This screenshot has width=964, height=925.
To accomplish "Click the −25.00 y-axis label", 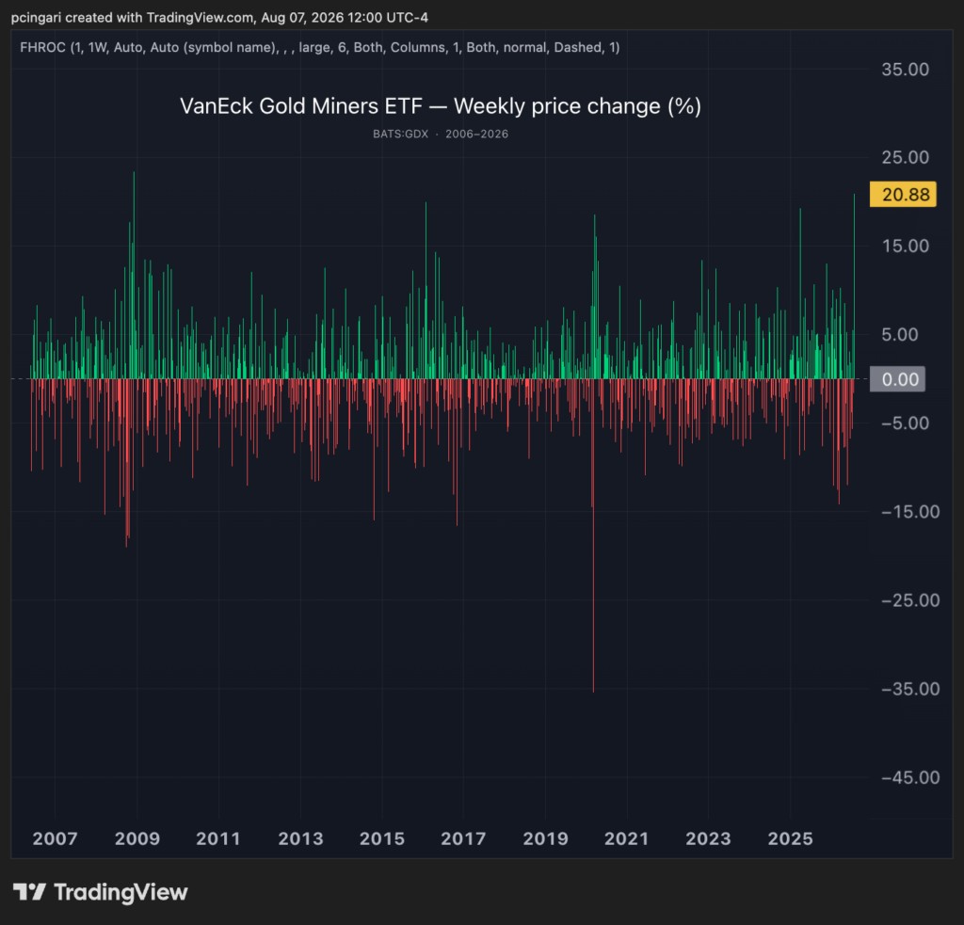I will (910, 599).
